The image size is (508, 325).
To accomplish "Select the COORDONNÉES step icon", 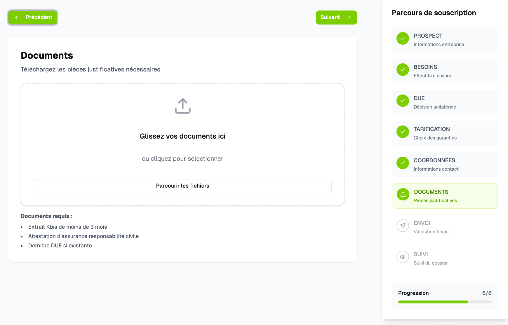I will tap(403, 163).
